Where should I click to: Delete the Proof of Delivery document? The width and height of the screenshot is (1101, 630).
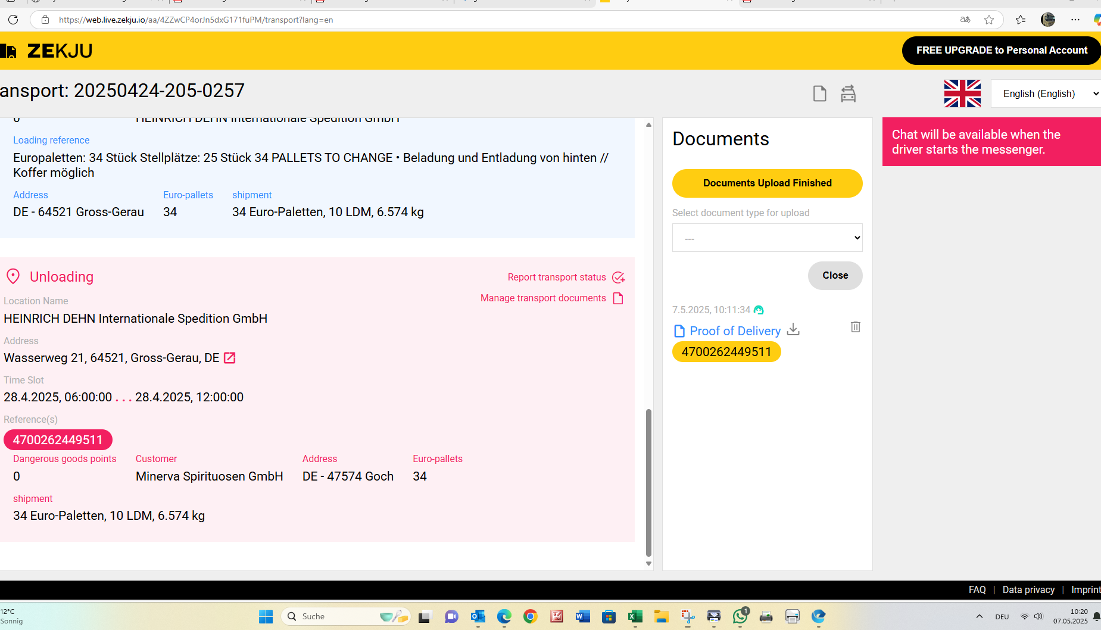point(856,327)
